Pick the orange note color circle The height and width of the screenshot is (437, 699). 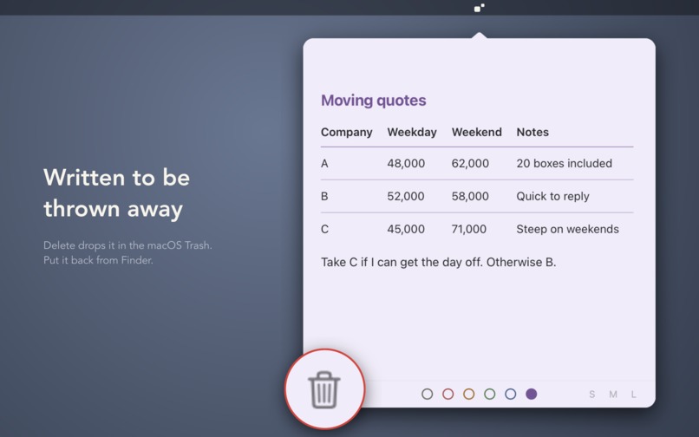point(468,394)
